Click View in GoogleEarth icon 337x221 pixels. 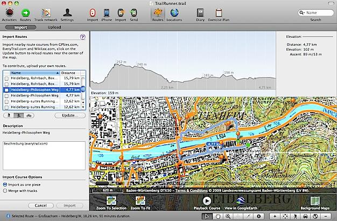pyautogui.click(x=241, y=201)
